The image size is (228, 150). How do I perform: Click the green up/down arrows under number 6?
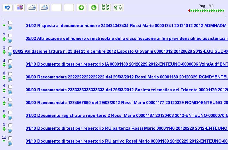click(4, 90)
